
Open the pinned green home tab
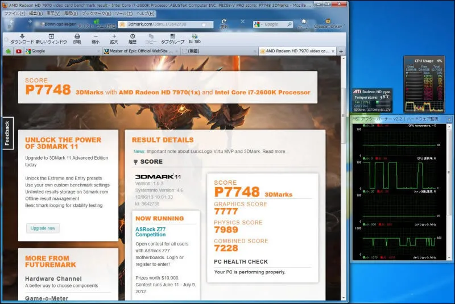pos(9,51)
